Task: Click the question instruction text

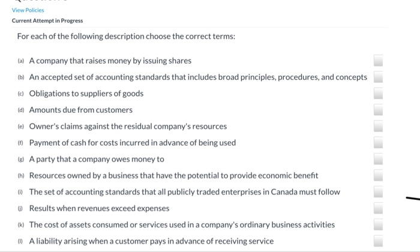Action: pyautogui.click(x=126, y=36)
